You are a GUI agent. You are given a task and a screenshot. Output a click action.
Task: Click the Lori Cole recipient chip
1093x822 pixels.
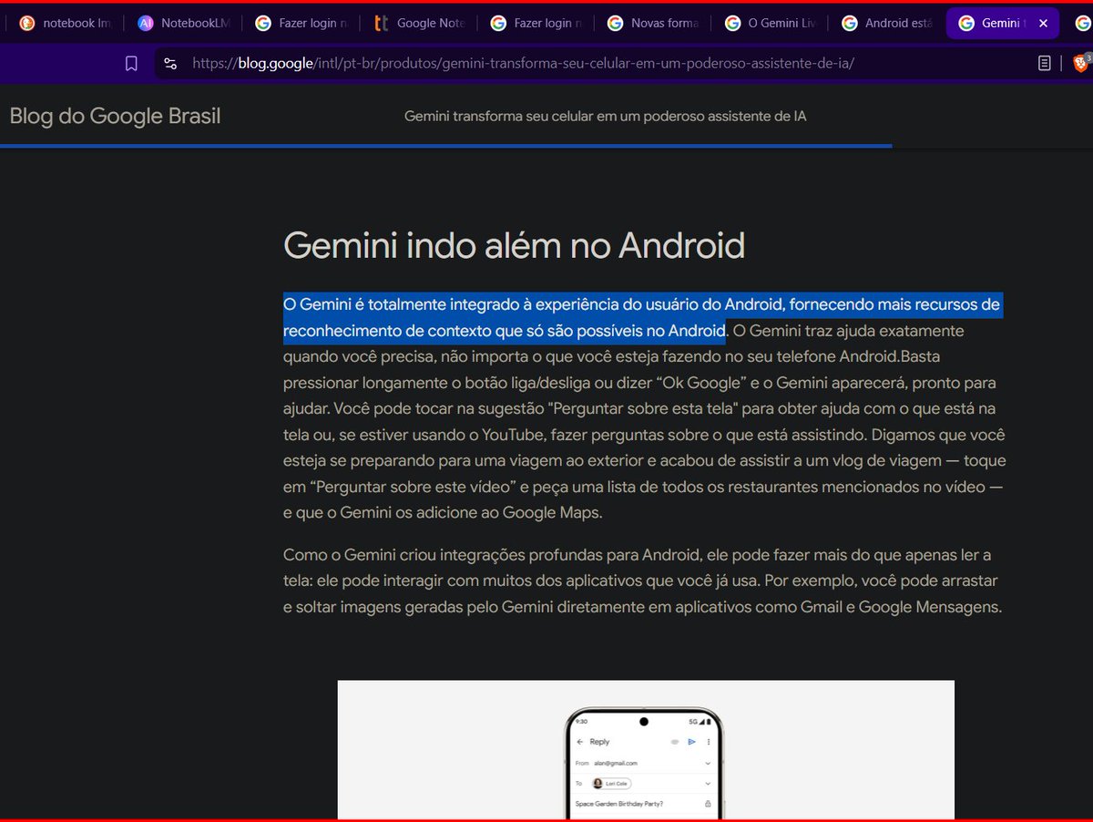(611, 783)
